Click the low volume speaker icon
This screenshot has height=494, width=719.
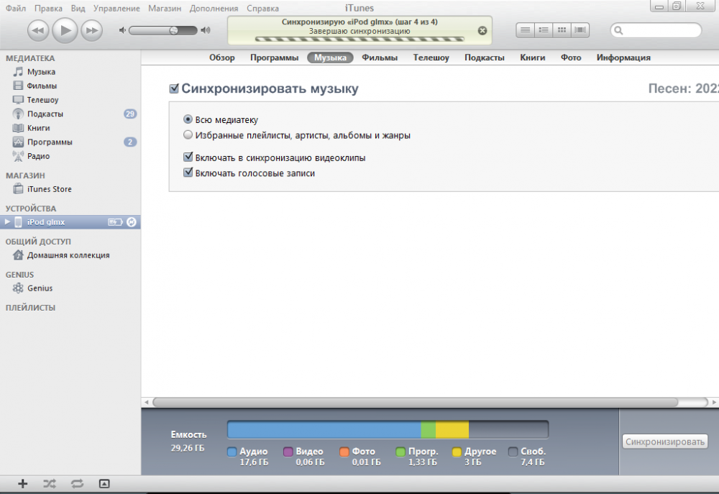(x=122, y=30)
